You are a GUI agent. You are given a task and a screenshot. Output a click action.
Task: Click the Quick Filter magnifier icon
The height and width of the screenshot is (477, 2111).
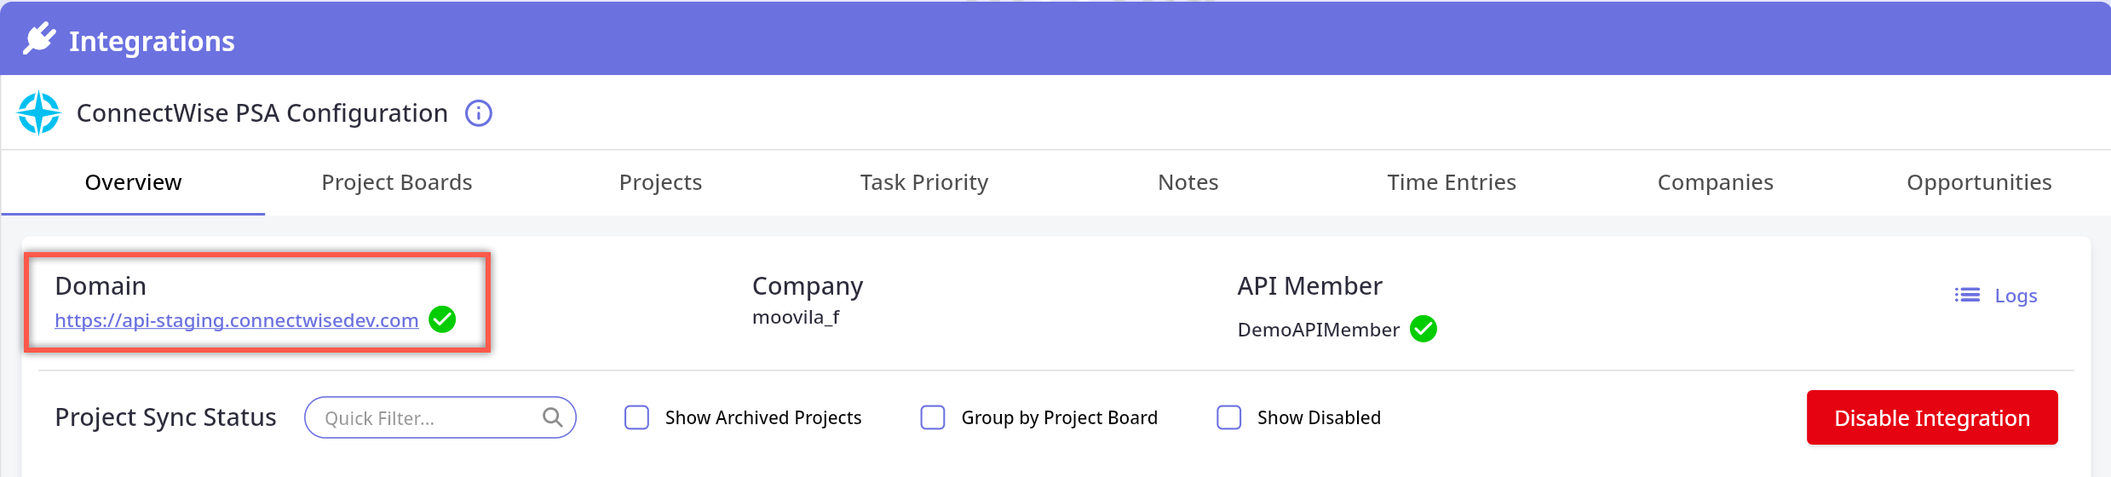point(552,417)
